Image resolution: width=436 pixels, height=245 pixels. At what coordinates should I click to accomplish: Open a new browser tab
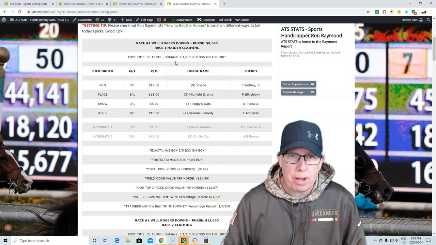pyautogui.click(x=224, y=4)
